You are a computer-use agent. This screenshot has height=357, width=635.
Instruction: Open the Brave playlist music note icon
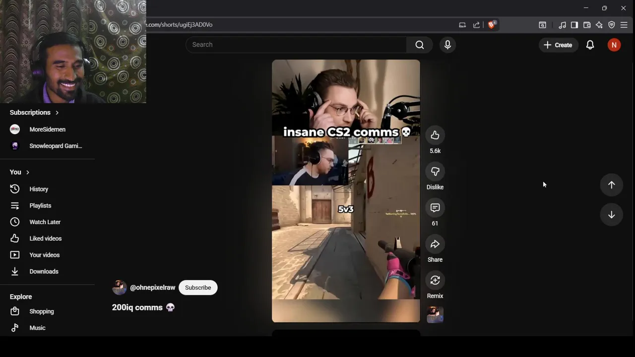562,25
